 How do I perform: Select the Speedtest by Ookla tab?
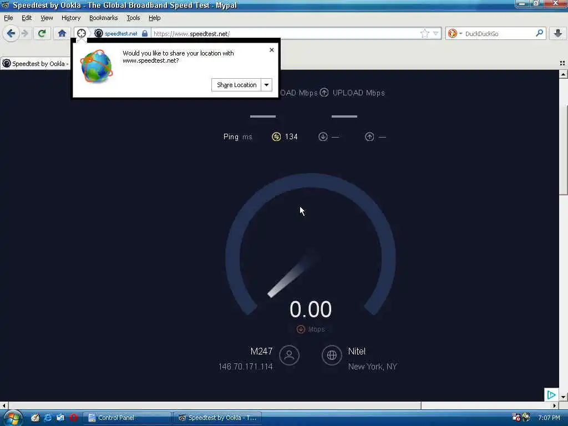point(35,64)
